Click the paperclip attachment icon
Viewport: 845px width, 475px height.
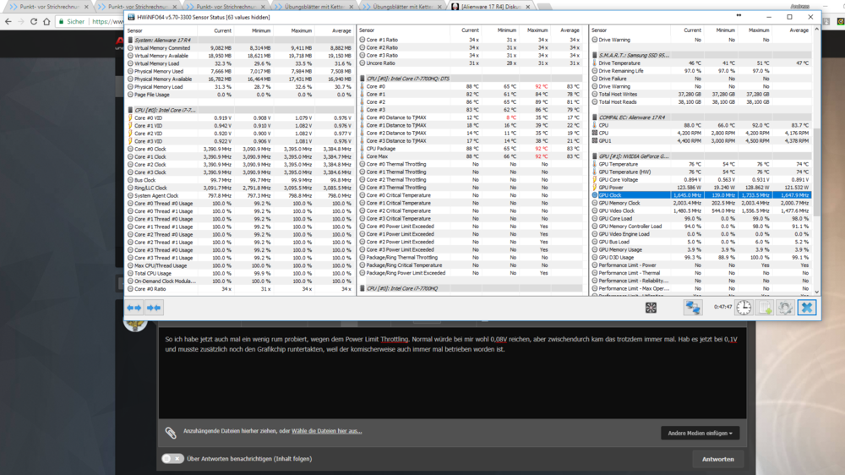[170, 432]
